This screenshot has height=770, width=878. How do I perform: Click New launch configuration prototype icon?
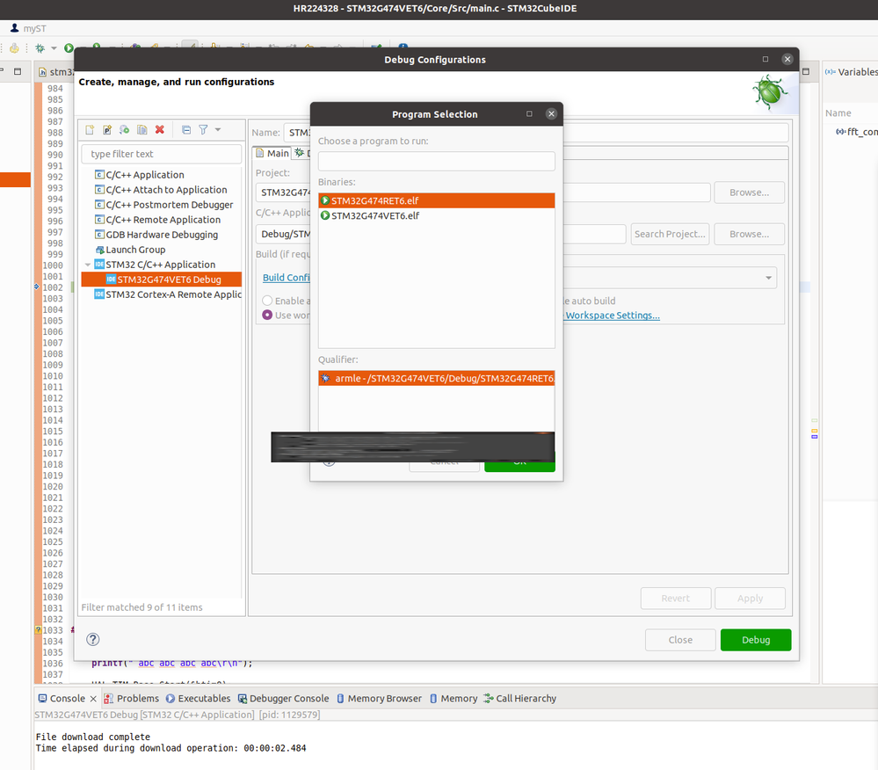[107, 130]
